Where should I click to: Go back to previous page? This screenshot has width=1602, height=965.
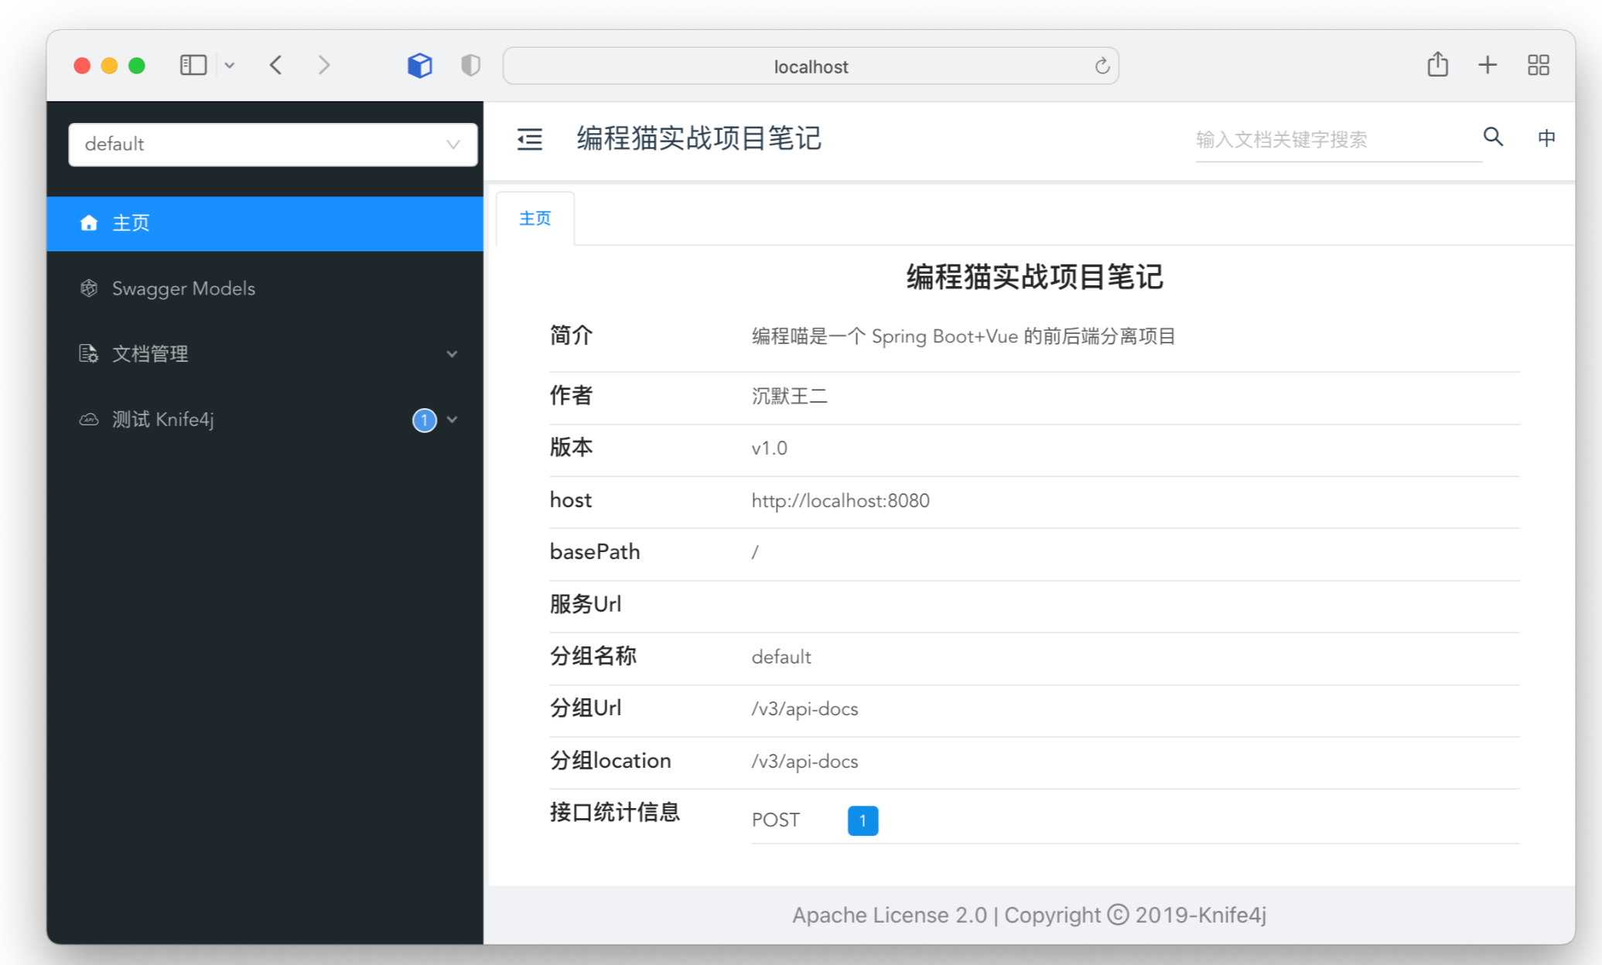click(x=276, y=65)
